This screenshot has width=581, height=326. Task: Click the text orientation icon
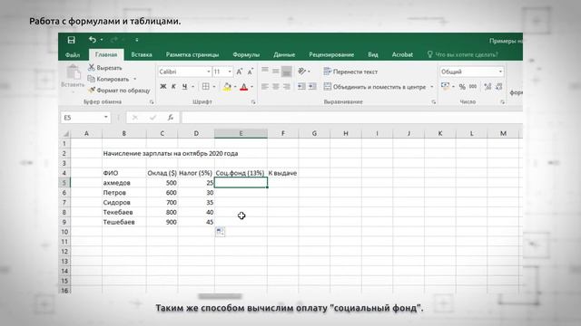click(x=302, y=71)
